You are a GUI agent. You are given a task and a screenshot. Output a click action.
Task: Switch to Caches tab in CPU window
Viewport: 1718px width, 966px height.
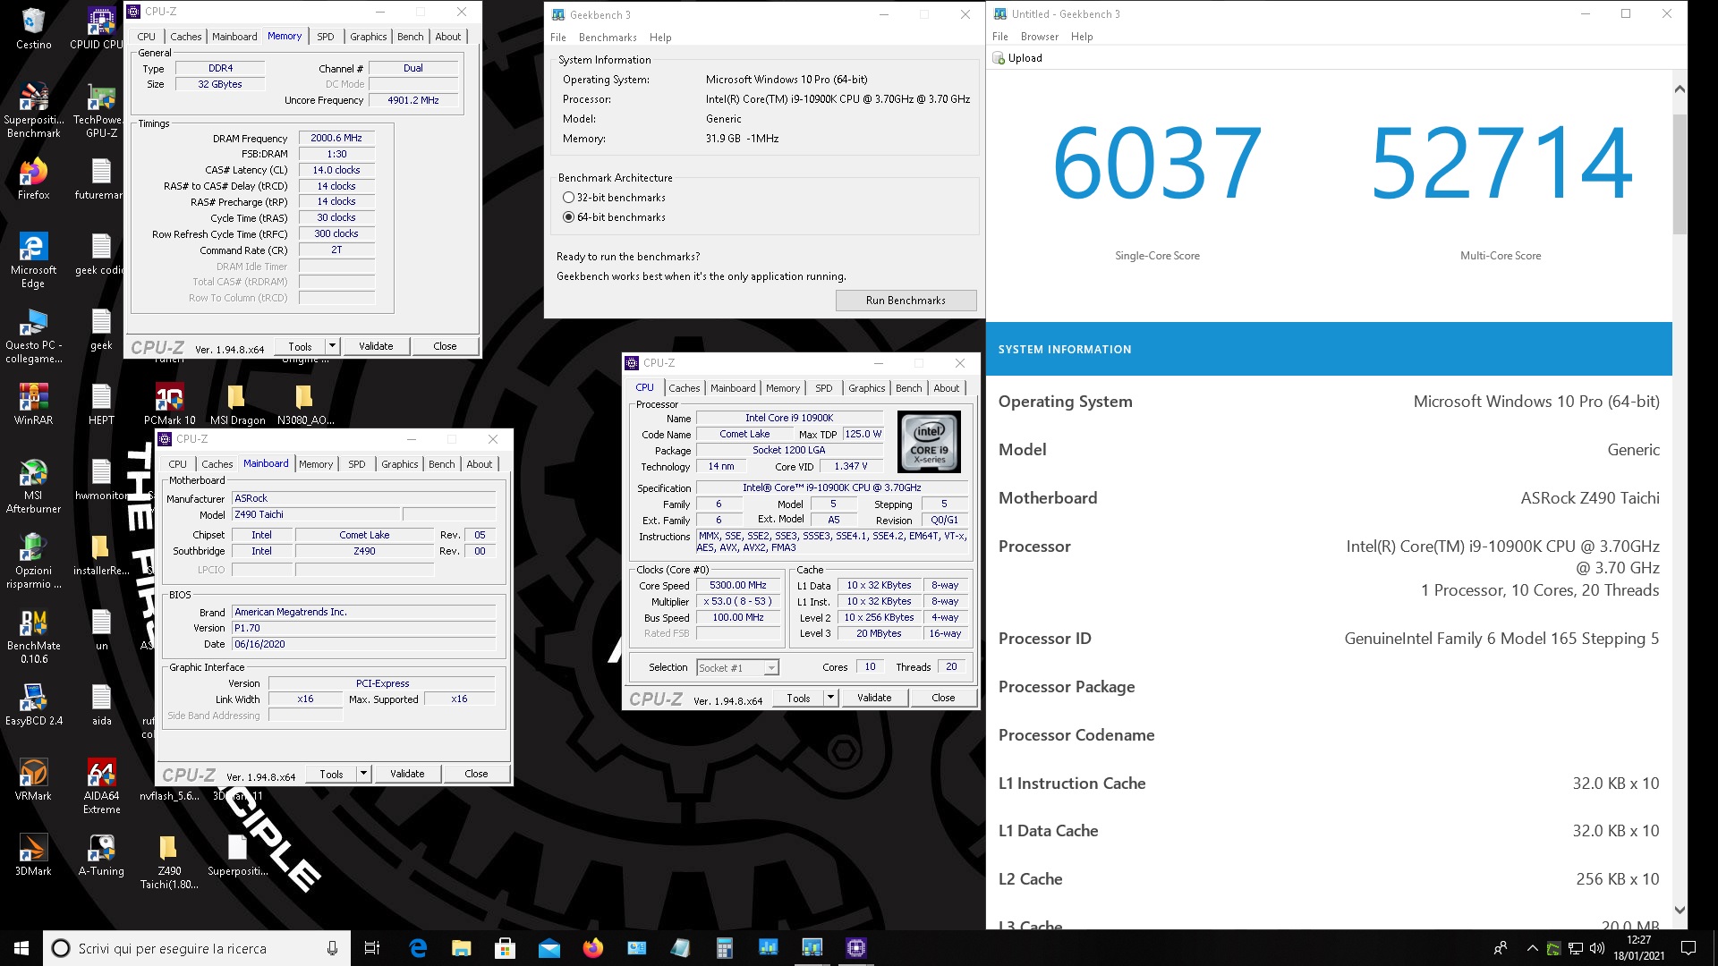(685, 388)
